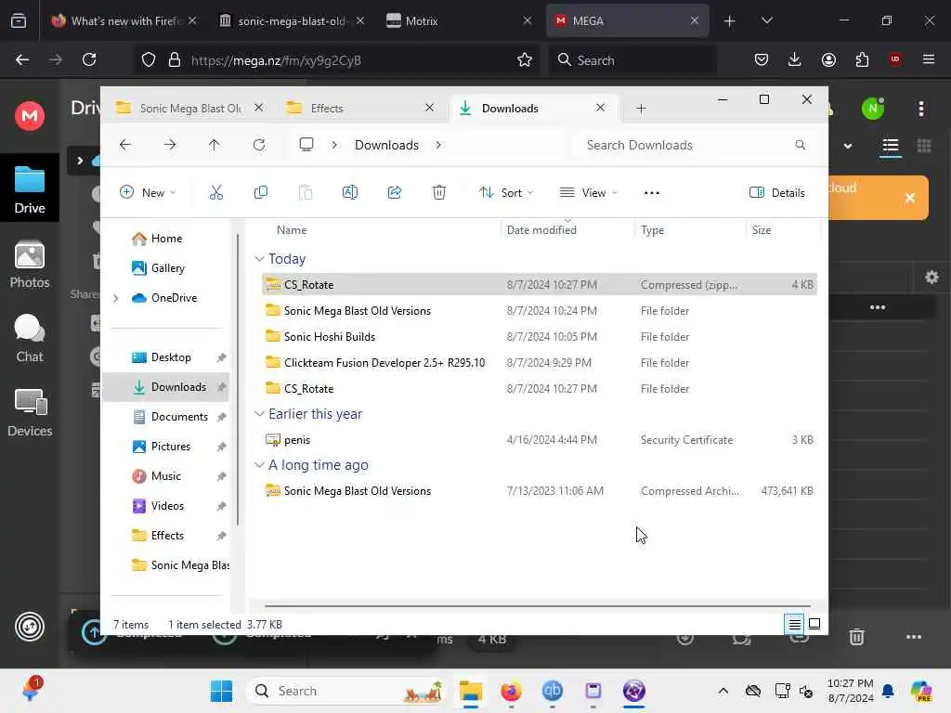Click the Copy icon in Explorer toolbar
951x713 pixels.
[261, 193]
